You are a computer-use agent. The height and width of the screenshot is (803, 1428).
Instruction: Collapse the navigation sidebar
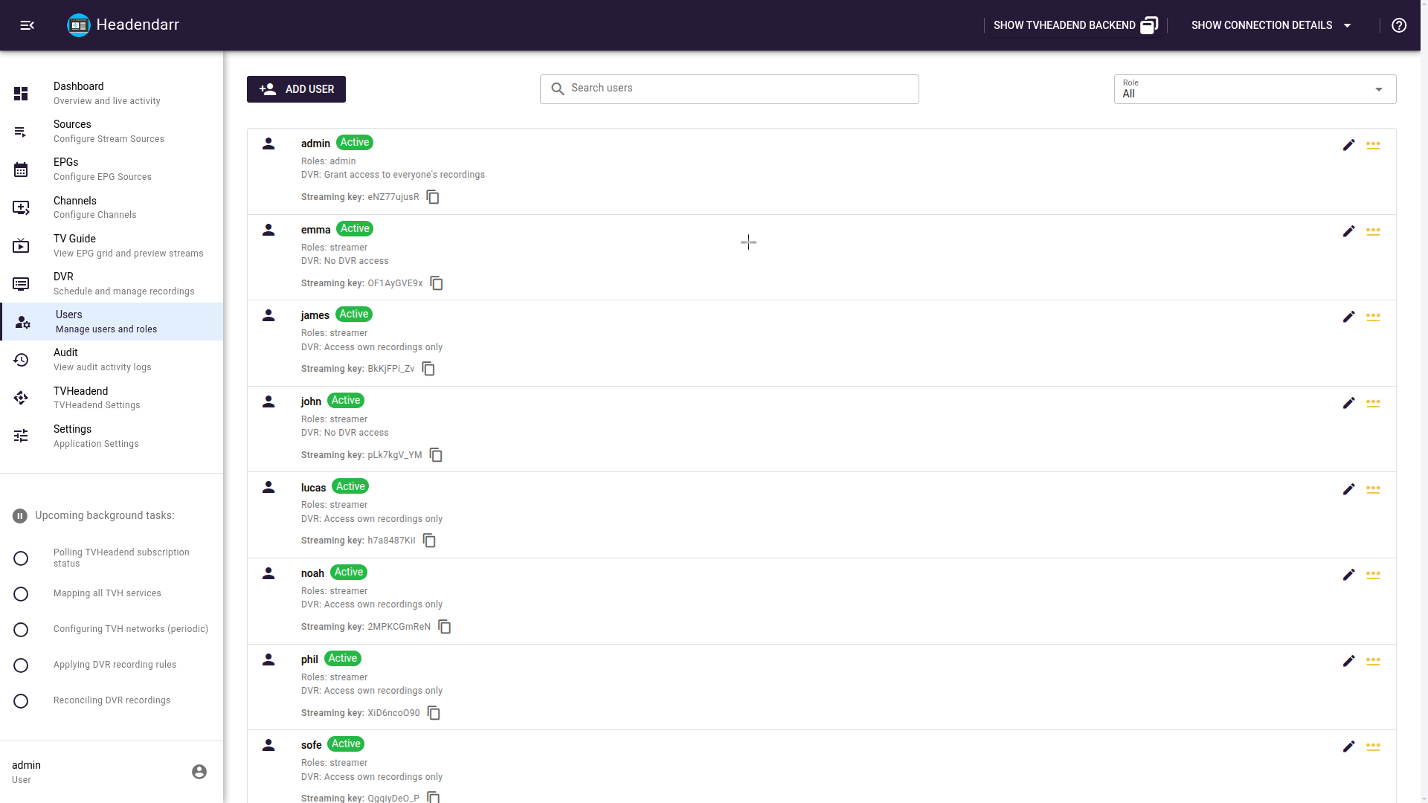(x=28, y=25)
